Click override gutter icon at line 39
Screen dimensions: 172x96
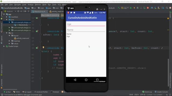(37, 48)
